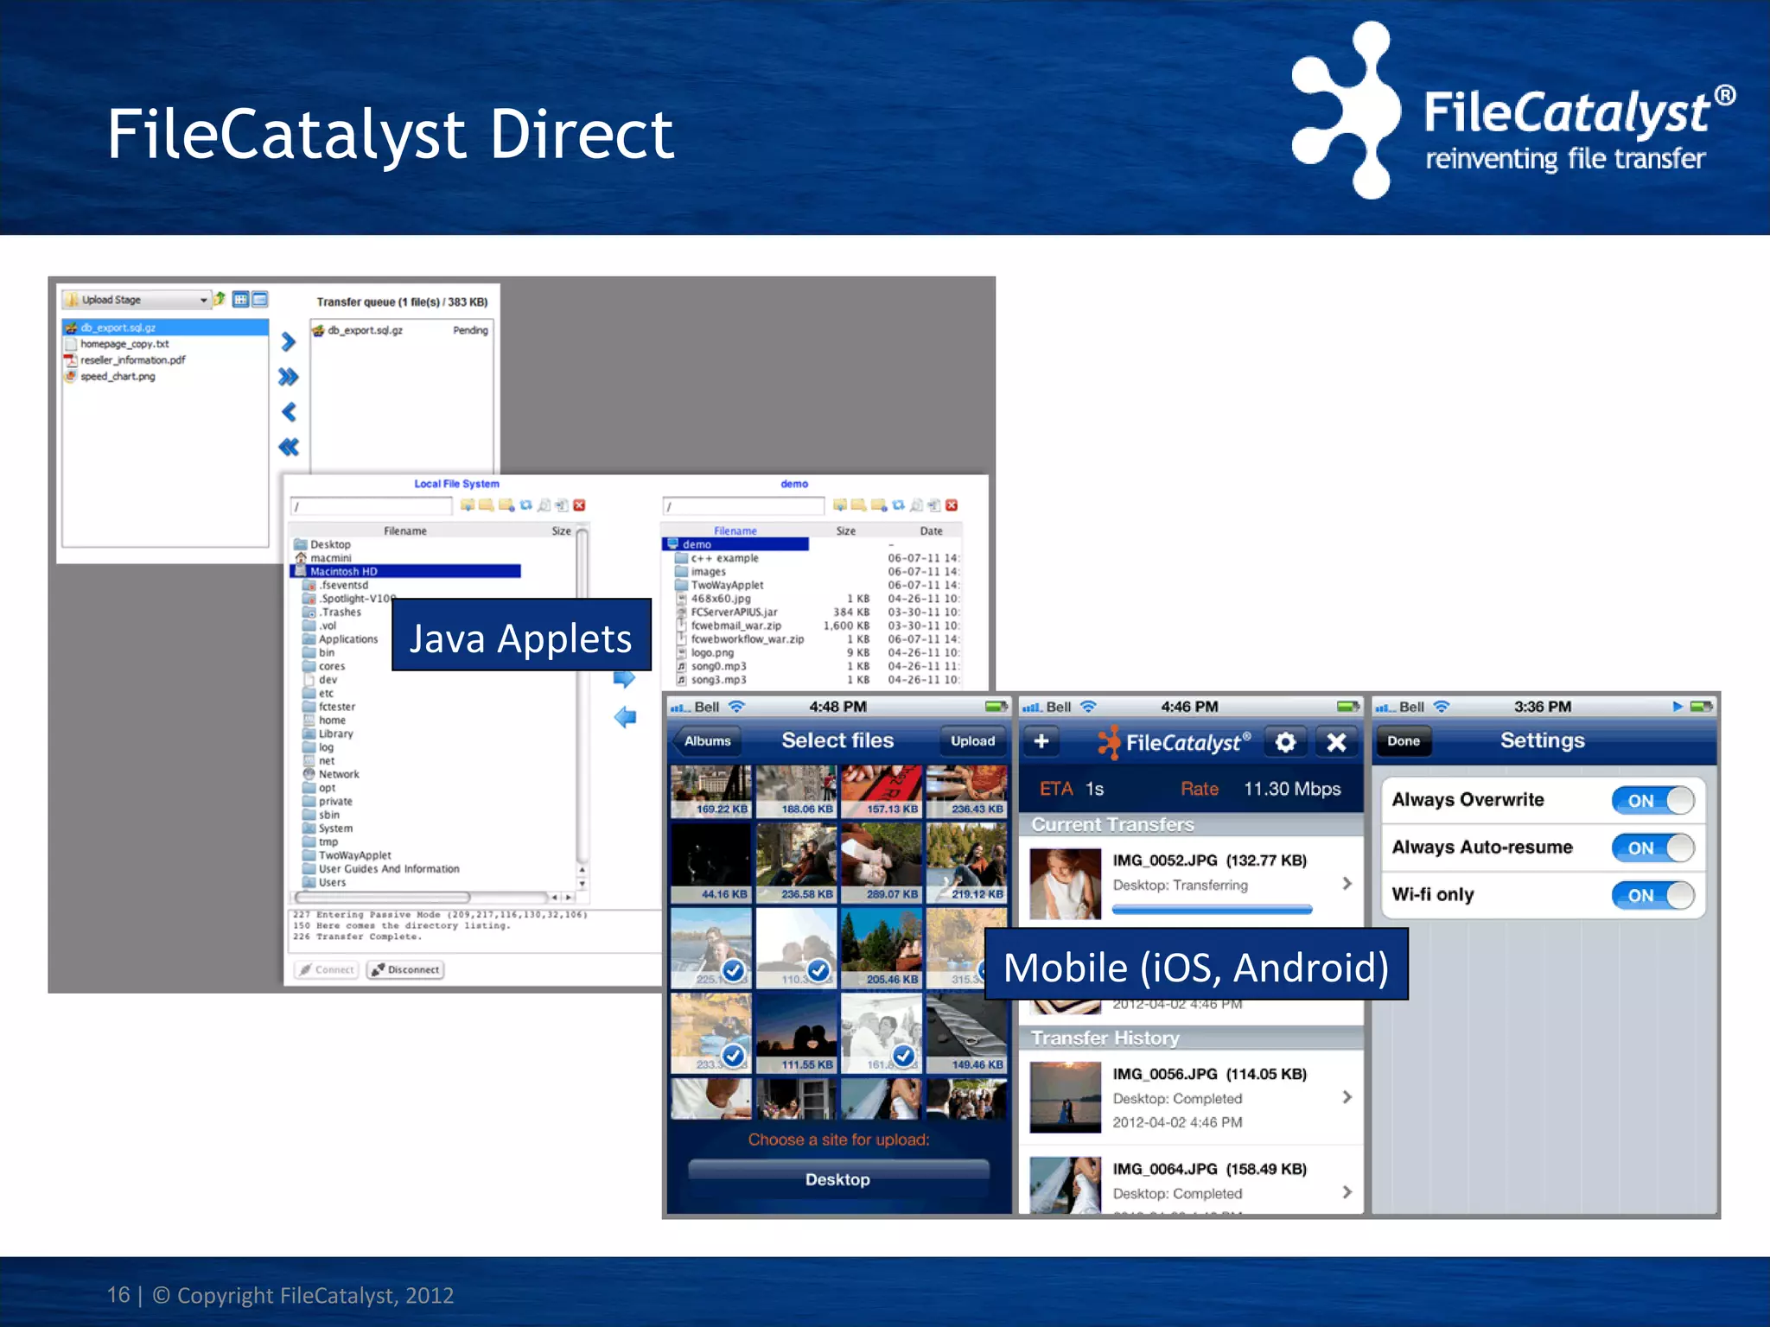Image resolution: width=1770 pixels, height=1327 pixels.
Task: Select macmini in local tree
Action: (322, 558)
